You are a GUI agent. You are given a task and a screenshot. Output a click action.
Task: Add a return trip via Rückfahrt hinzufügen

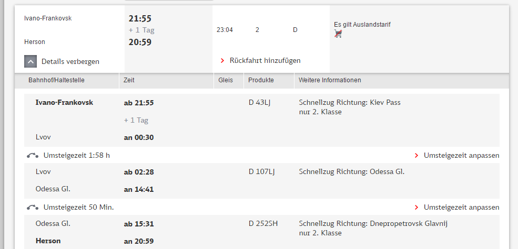tap(265, 60)
